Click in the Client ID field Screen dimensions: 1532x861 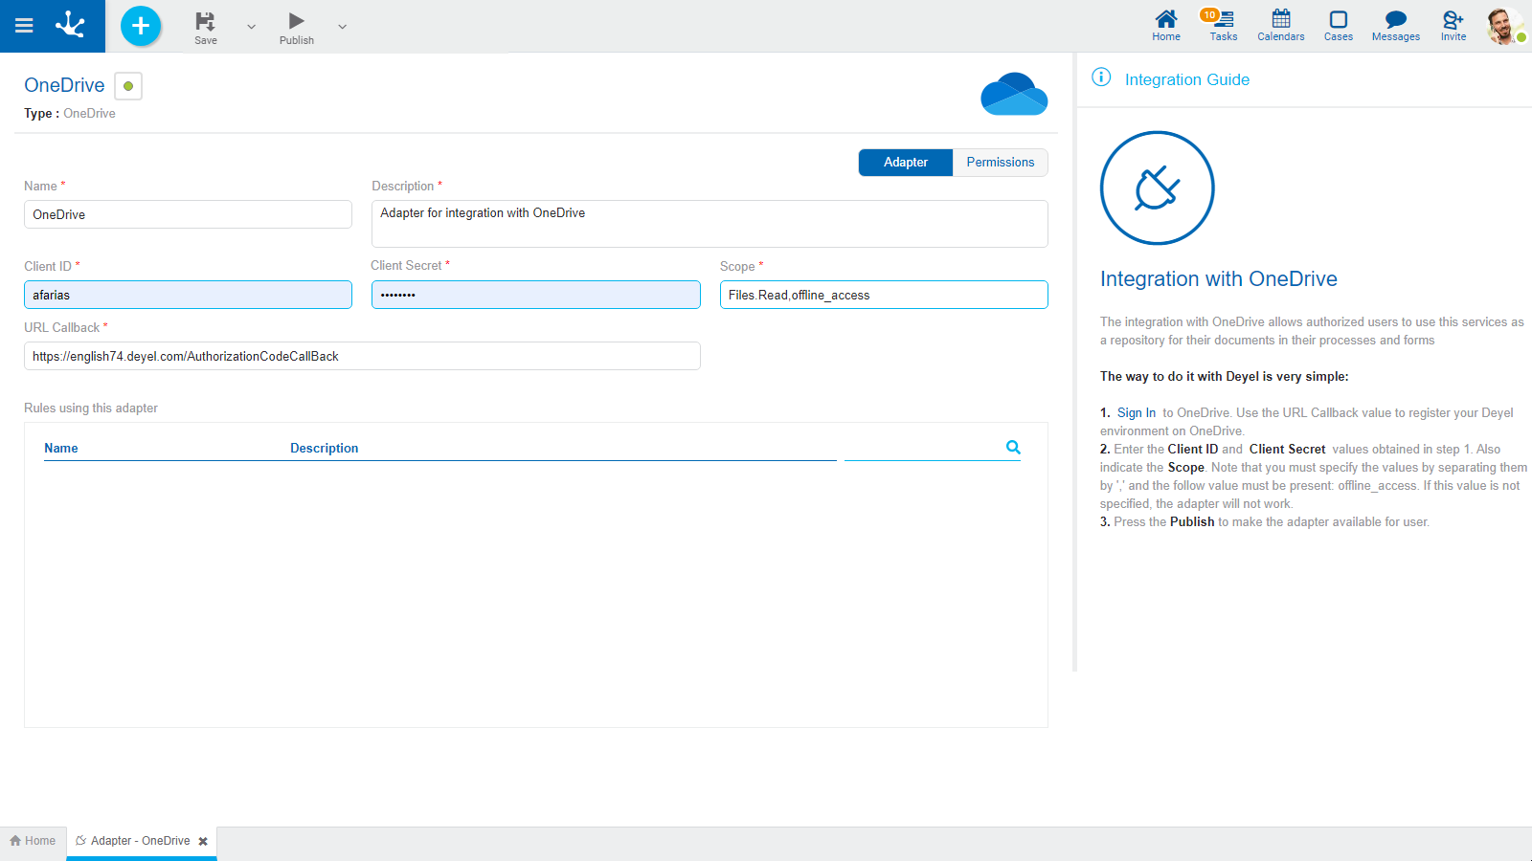point(188,295)
